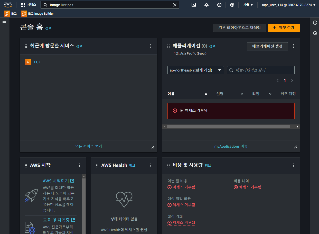This screenshot has height=234, width=319.
Task: Go to next page of applications
Action: (x=292, y=80)
